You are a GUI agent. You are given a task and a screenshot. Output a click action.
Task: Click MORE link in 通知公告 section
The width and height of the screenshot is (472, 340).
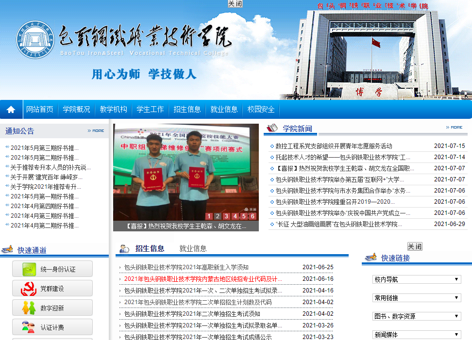click(96, 130)
